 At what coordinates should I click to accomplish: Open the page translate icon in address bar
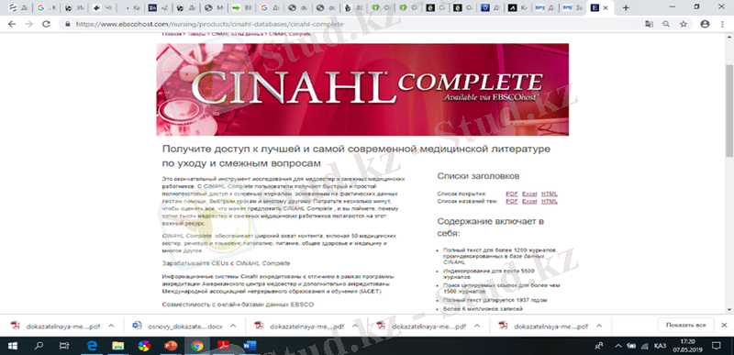649,24
